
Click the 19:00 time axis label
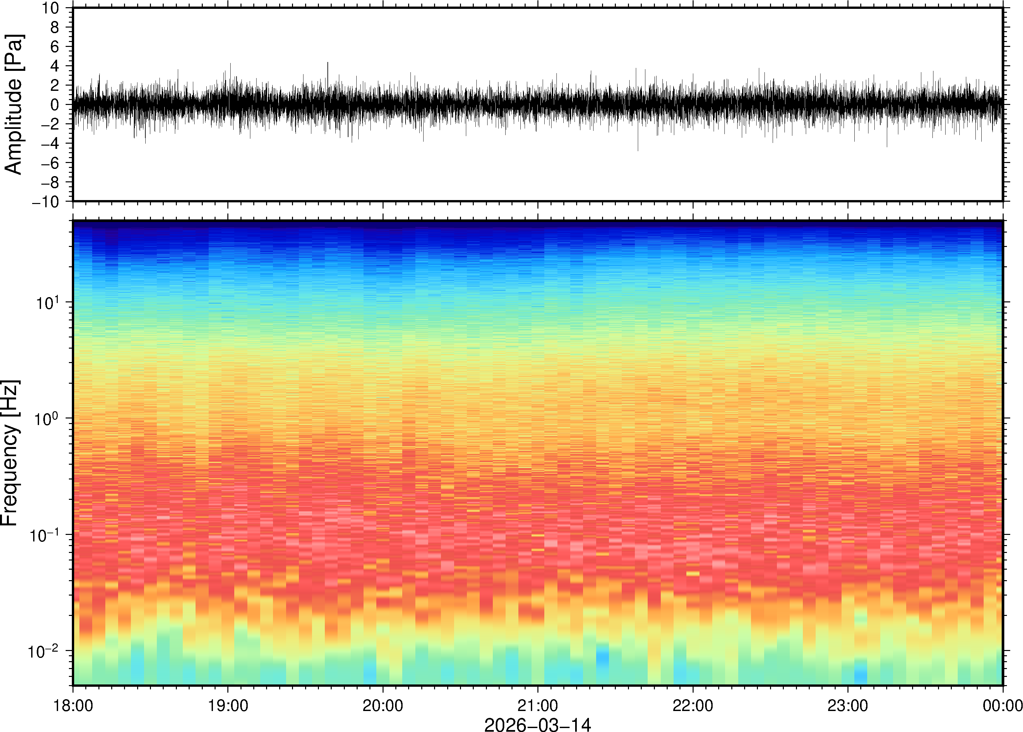[228, 706]
